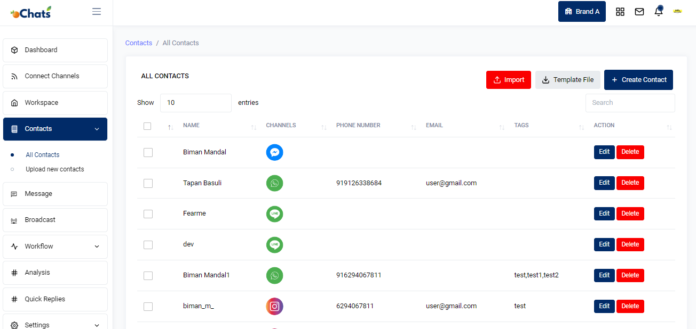Sort by the Tags column arrows
Viewport: 696px width, 329px height.
click(x=581, y=127)
